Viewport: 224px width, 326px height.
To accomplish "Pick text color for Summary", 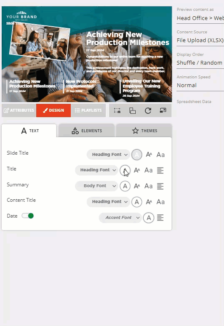I will (125, 186).
